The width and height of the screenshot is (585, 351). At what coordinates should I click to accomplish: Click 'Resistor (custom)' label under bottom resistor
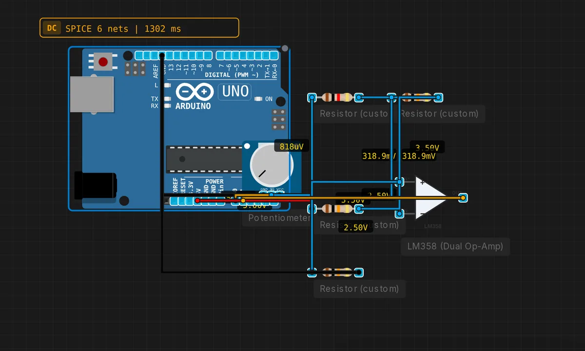tap(359, 289)
